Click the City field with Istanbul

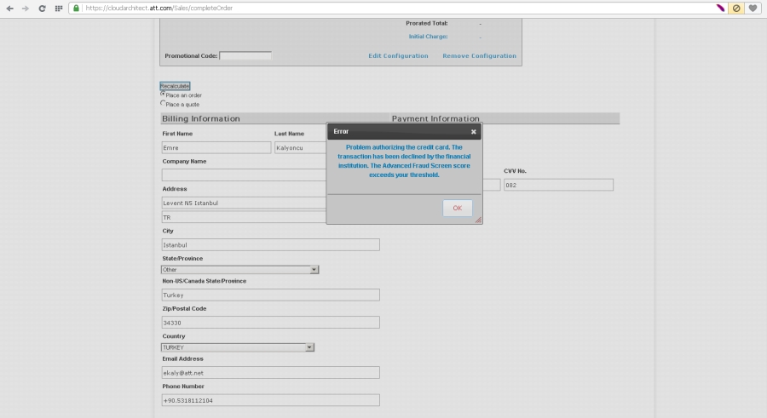270,245
